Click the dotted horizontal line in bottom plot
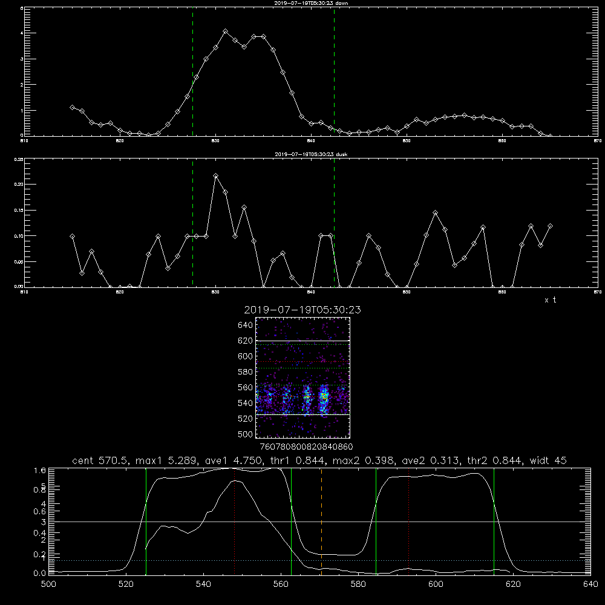This screenshot has height=605, width=605. (x=319, y=560)
